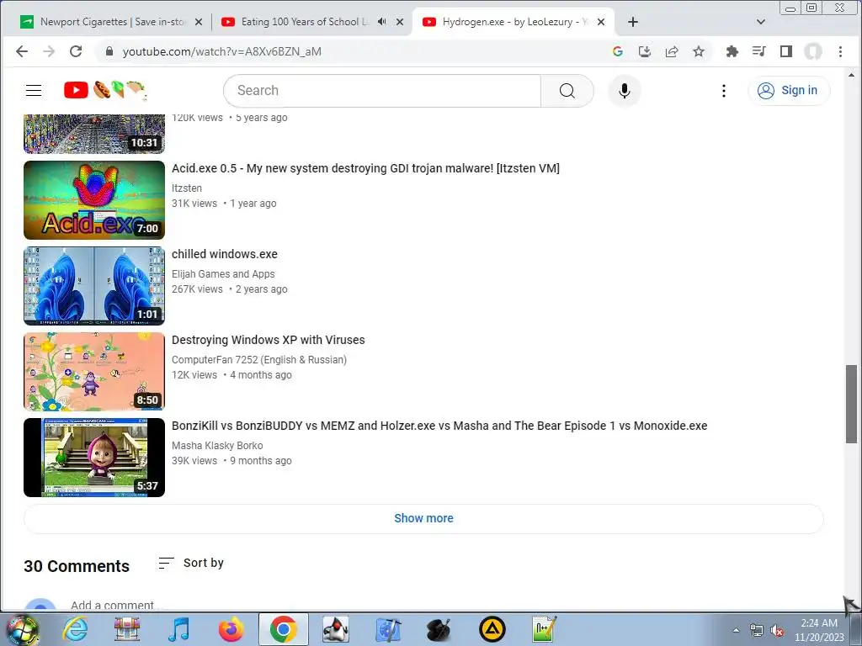
Task: Close the Newport Cigarettes tab
Action: [x=199, y=22]
